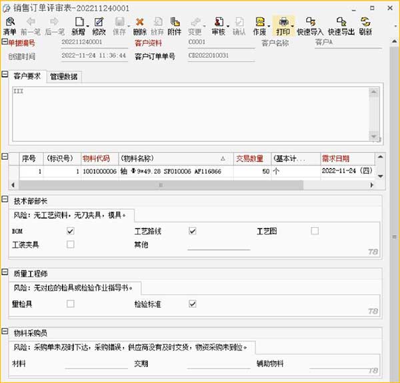400x383 pixels.
Task: Toggle the BOM checkbox
Action: pos(71,231)
